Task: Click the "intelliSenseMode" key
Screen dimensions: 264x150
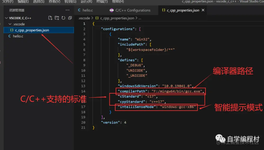Action: pos(137,107)
